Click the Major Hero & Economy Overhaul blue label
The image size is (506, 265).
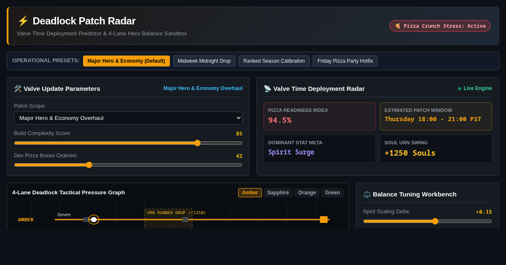[x=203, y=88]
